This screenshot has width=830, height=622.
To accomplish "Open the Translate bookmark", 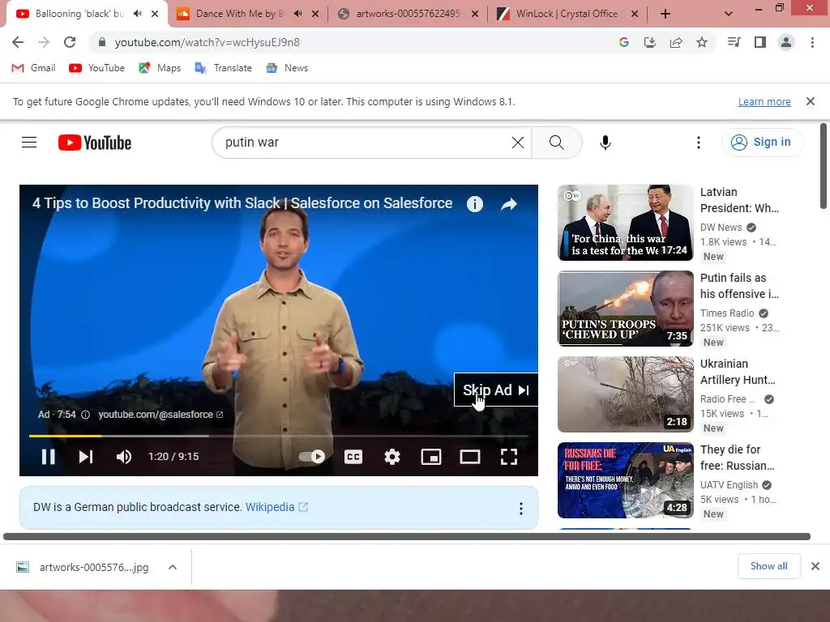I will pos(223,68).
